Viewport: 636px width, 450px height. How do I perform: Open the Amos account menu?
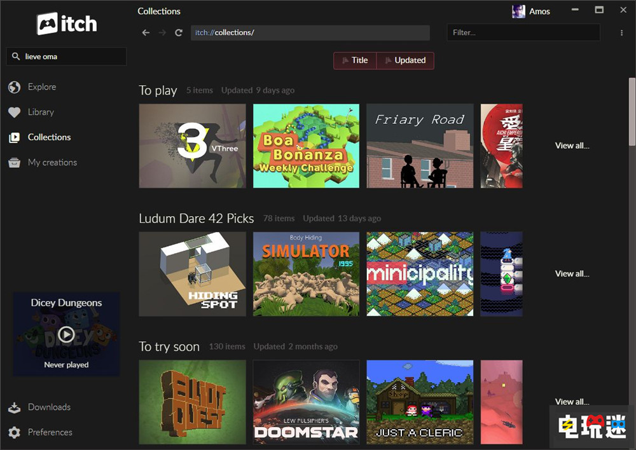pos(532,11)
